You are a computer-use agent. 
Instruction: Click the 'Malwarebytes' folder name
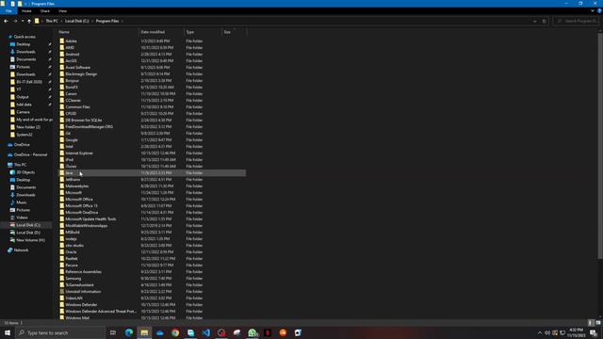(x=77, y=186)
